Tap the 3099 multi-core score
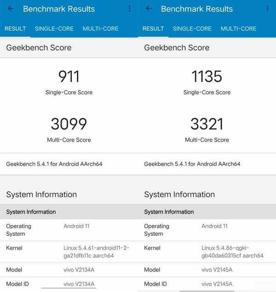Screen dimensions: 276x292 pyautogui.click(x=69, y=124)
